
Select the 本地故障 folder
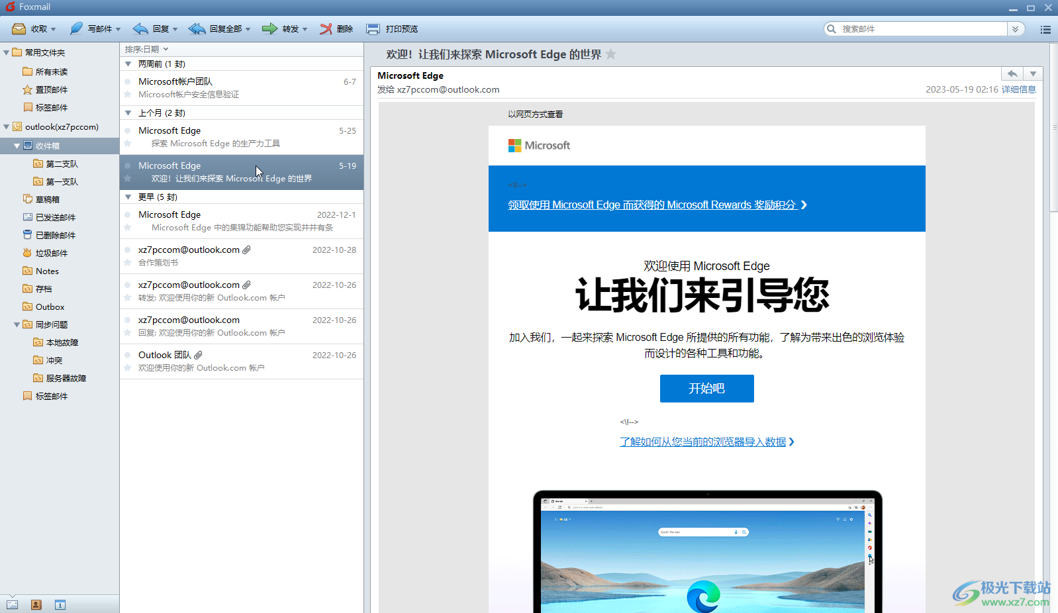pos(56,342)
